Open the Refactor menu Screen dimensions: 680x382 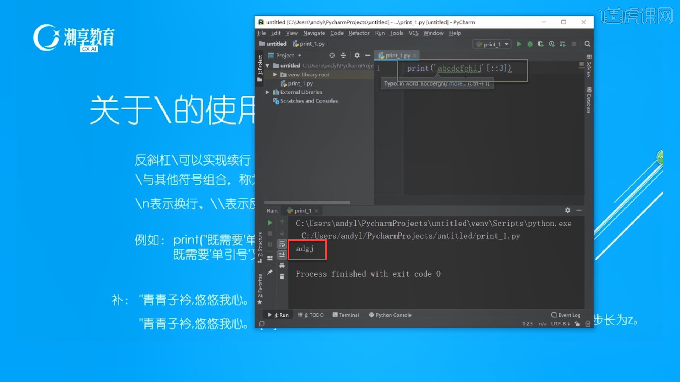tap(359, 33)
